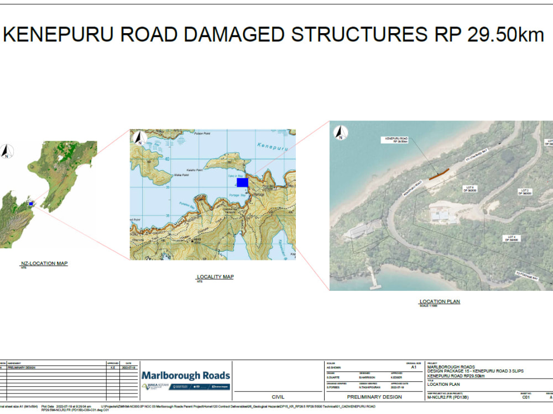Select the CIVIL discipline label in the title block
Viewport: 553px width, 414px height.
pos(276,396)
